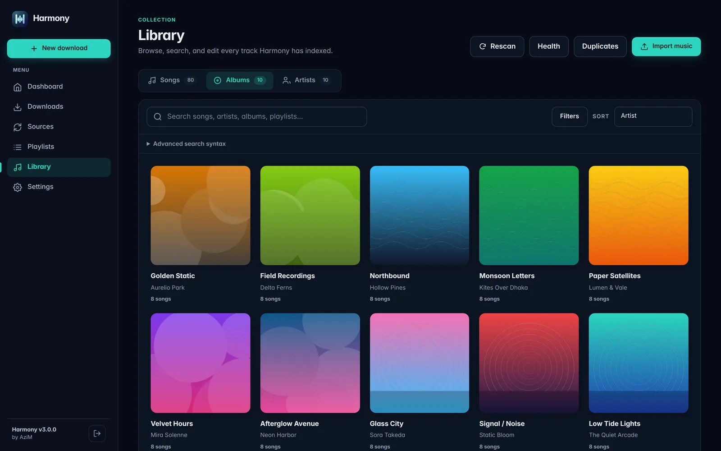
Task: Open the Filters button
Action: (x=569, y=116)
